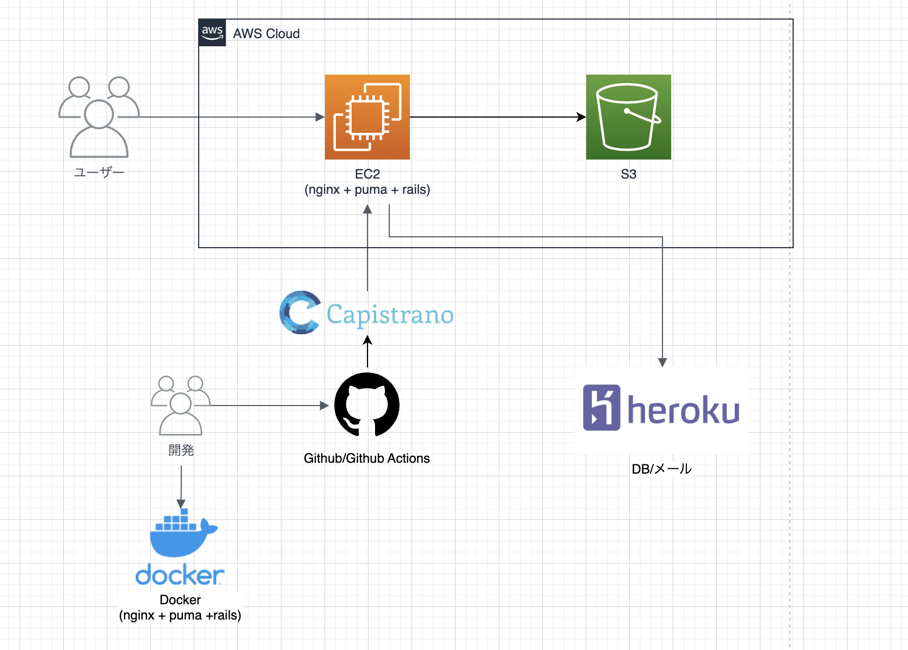Select the EC2 instance icon
908x650 pixels.
[367, 117]
